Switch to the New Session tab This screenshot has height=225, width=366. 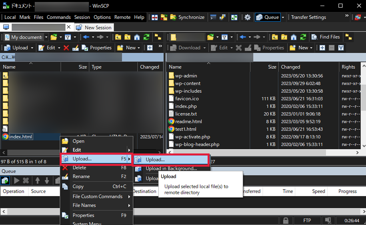[x=94, y=28]
